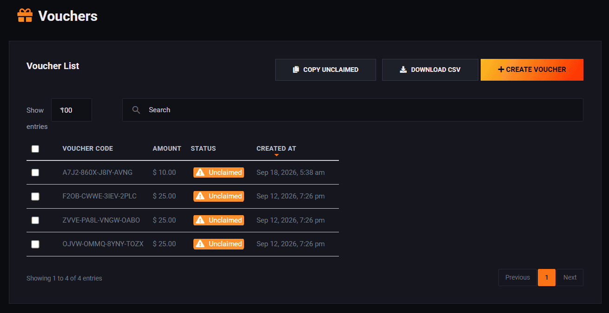Click the $ 25.00 amount for F2OB-CWWE-3IEV-2PLC

click(x=165, y=196)
